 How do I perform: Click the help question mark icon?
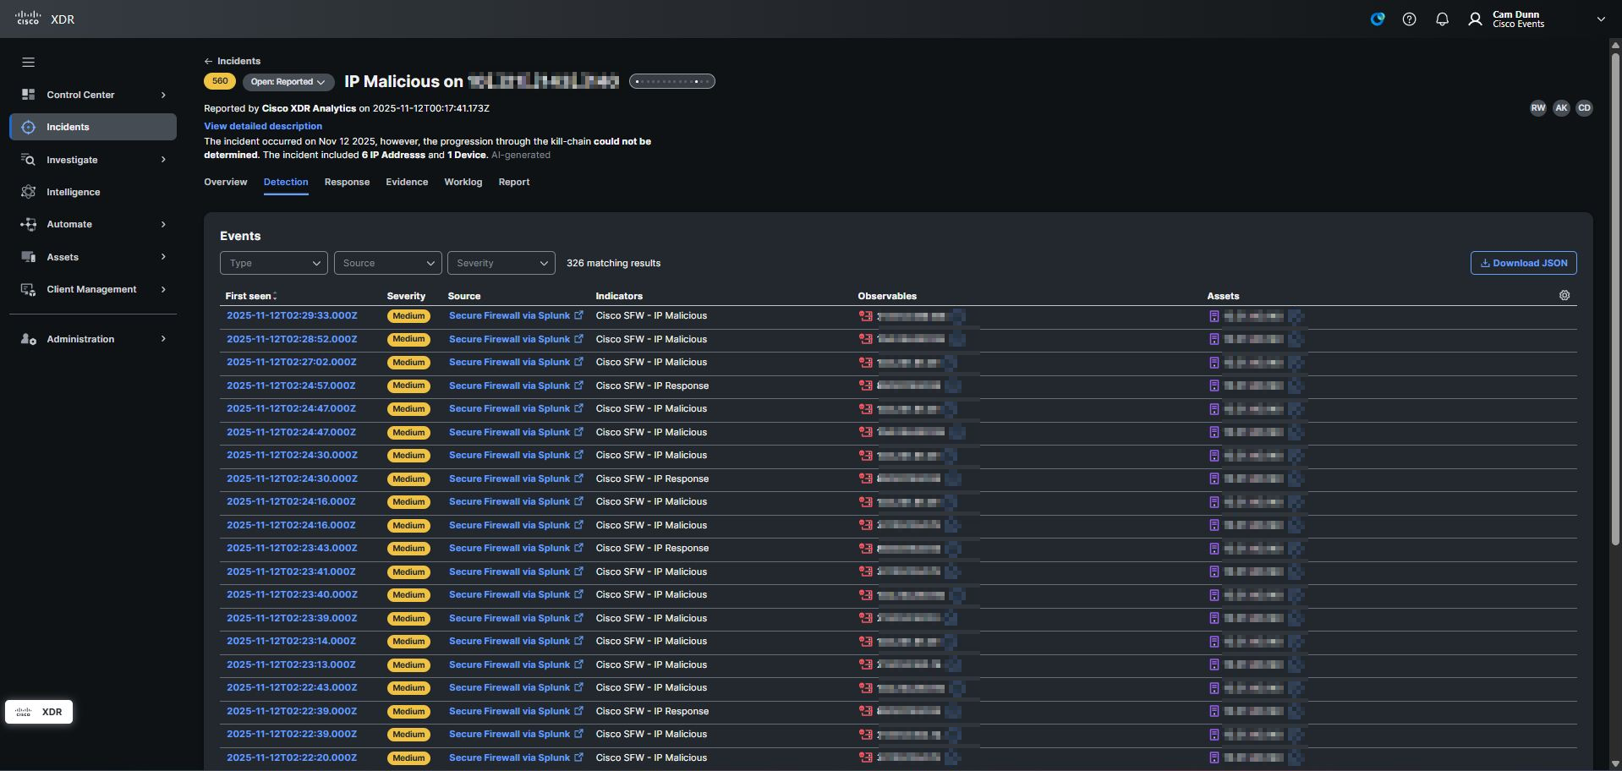click(x=1409, y=19)
